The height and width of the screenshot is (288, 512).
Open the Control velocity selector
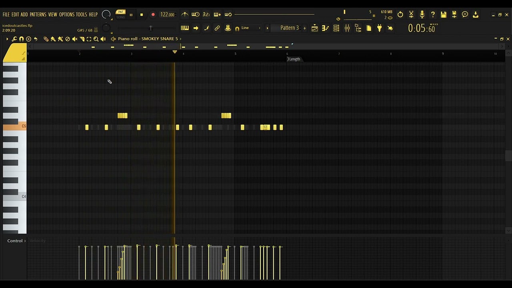(x=16, y=241)
